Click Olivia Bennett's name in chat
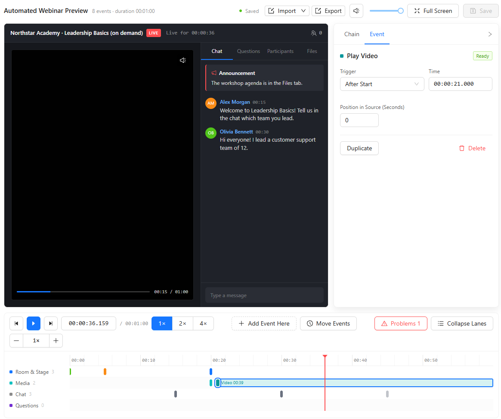501x419 pixels. pos(236,132)
